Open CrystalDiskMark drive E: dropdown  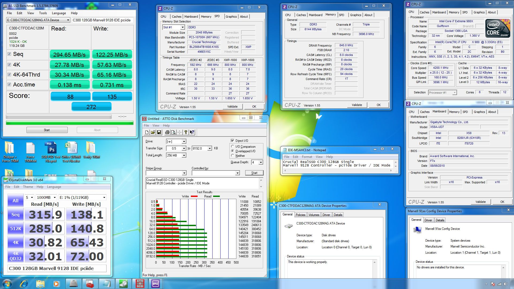click(x=104, y=197)
